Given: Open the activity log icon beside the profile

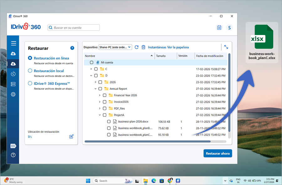Looking at the screenshot, I should click(x=219, y=27).
